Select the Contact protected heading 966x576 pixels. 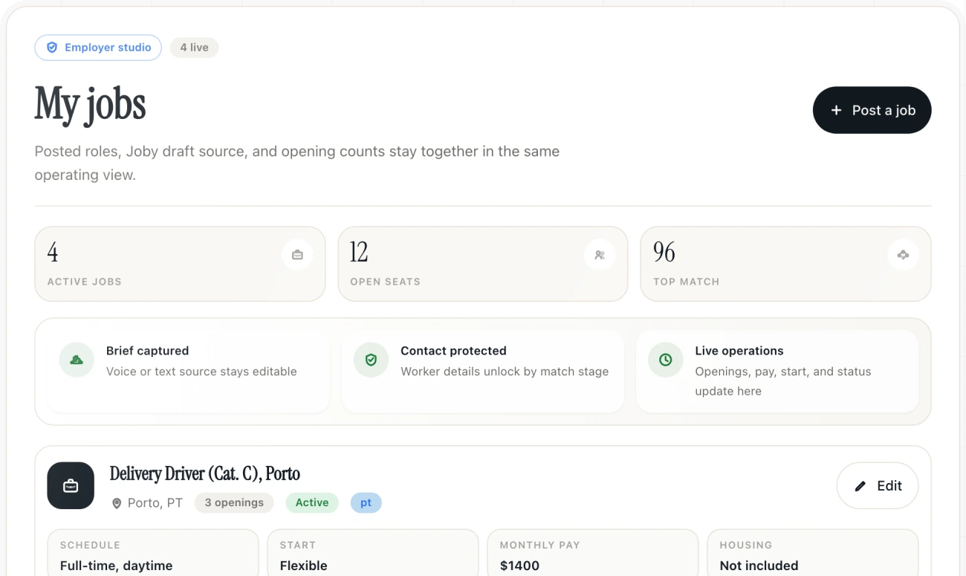point(453,351)
